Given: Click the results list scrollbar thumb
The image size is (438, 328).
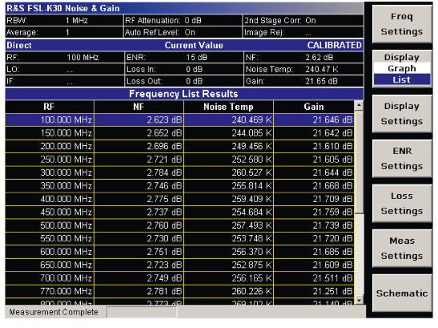Looking at the screenshot, I should [359, 162].
